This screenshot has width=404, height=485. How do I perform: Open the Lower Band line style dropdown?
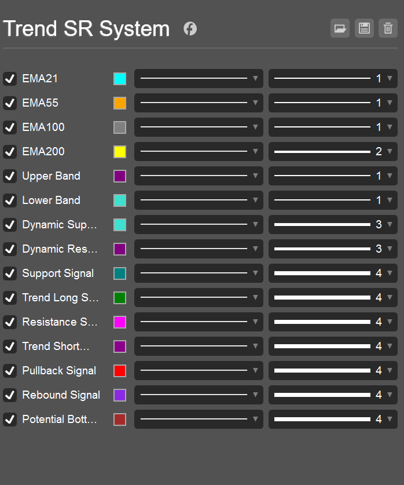point(199,200)
